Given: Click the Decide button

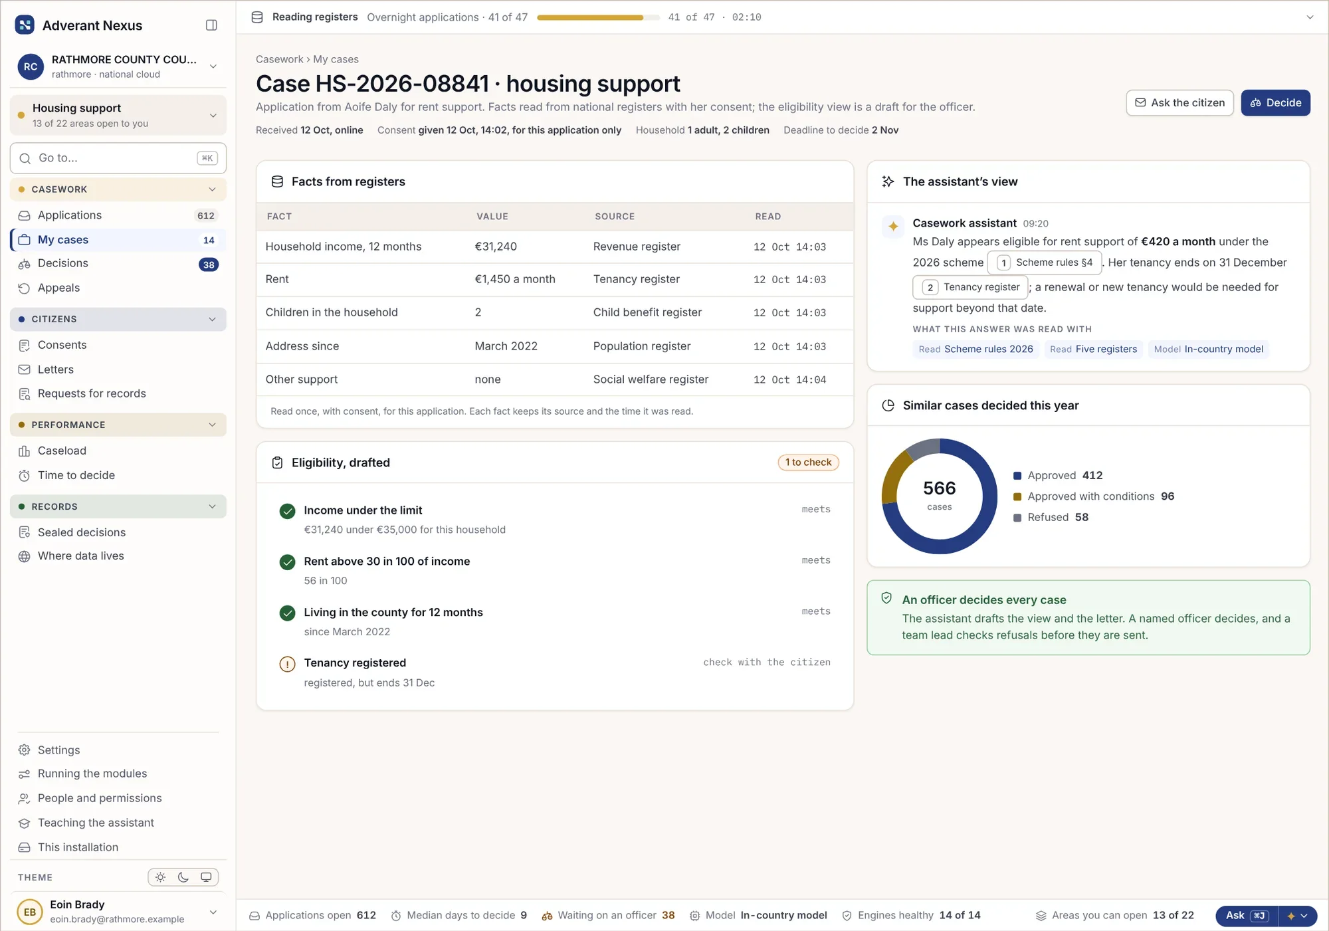Looking at the screenshot, I should click(x=1275, y=103).
